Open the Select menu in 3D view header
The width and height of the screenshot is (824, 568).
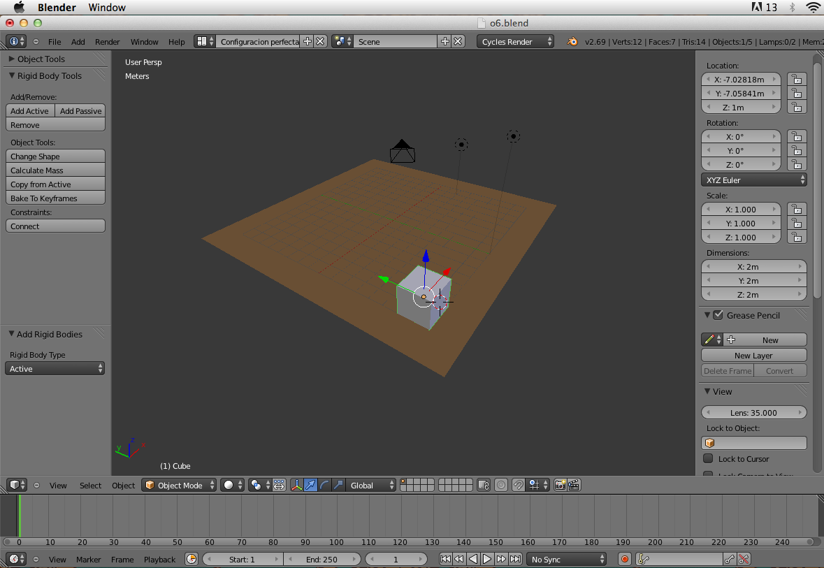[x=90, y=485]
